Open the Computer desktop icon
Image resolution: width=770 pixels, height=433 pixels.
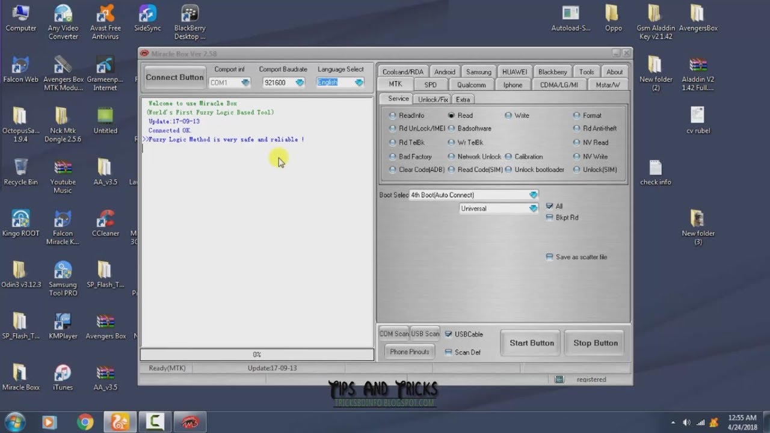click(20, 18)
